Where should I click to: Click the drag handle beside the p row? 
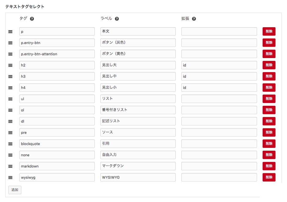tap(10, 31)
